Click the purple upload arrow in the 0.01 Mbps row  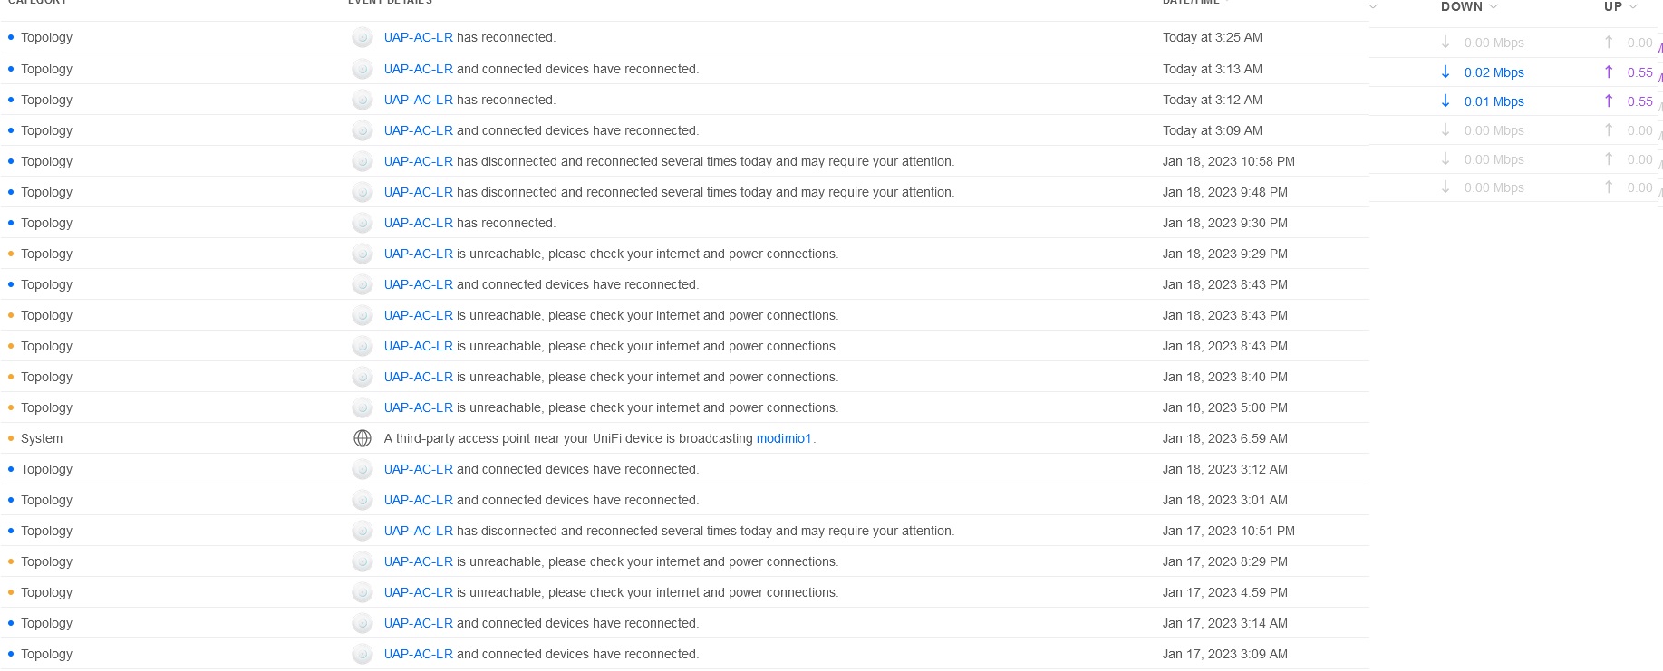click(1609, 101)
